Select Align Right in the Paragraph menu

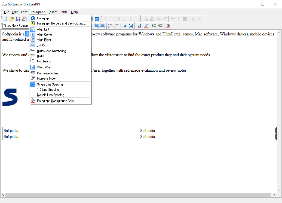point(60,40)
